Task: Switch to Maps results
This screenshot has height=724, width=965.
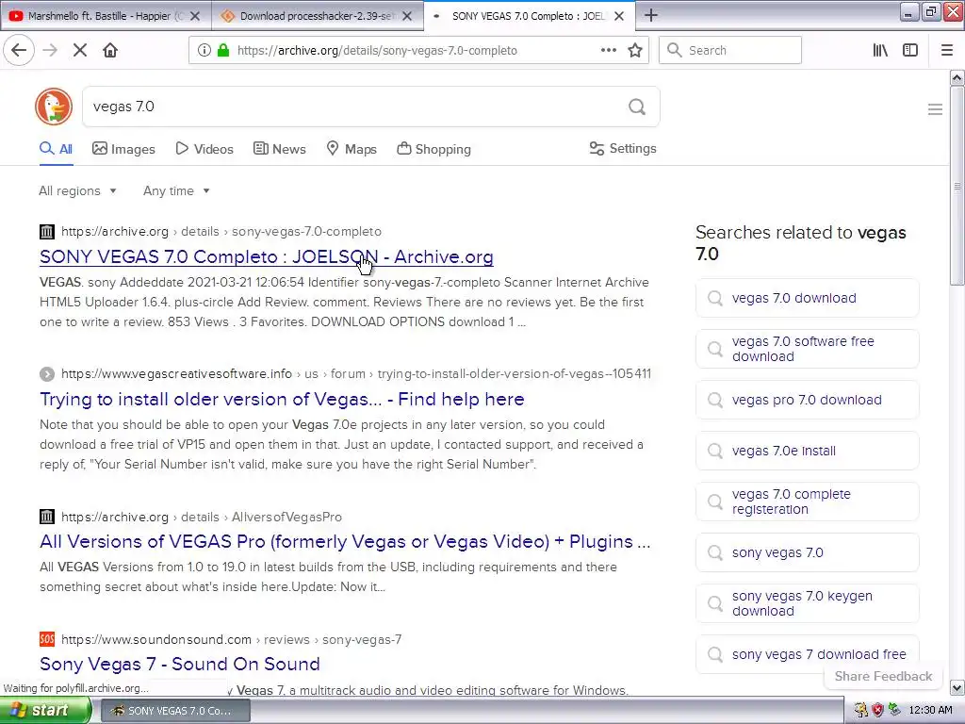Action: [x=352, y=149]
